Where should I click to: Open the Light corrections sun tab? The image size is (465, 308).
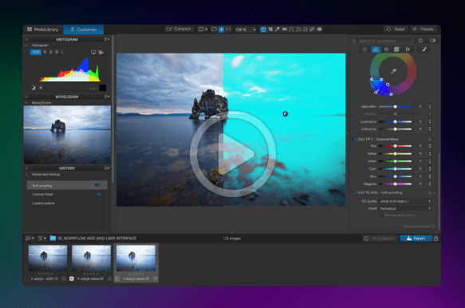point(365,49)
